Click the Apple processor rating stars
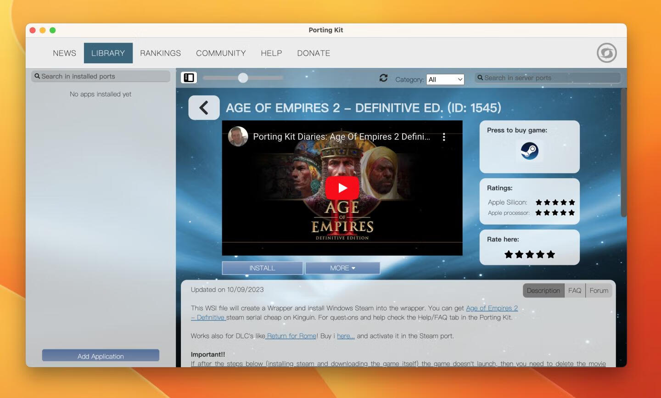Image resolution: width=661 pixels, height=398 pixels. tap(555, 213)
